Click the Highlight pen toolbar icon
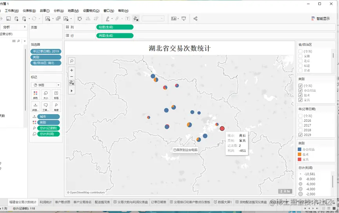The height and width of the screenshot is (213, 339). [x=108, y=18]
